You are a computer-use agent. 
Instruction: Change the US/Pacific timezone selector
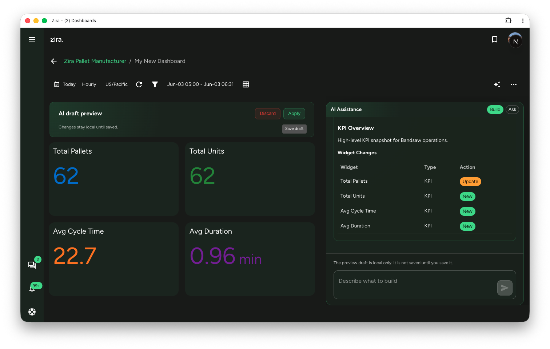pos(116,84)
